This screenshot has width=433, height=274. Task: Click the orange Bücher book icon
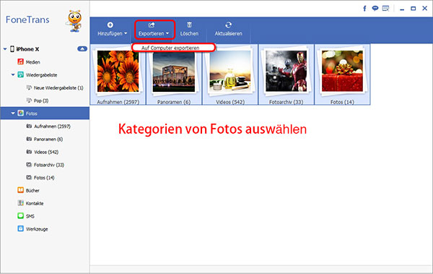point(20,190)
